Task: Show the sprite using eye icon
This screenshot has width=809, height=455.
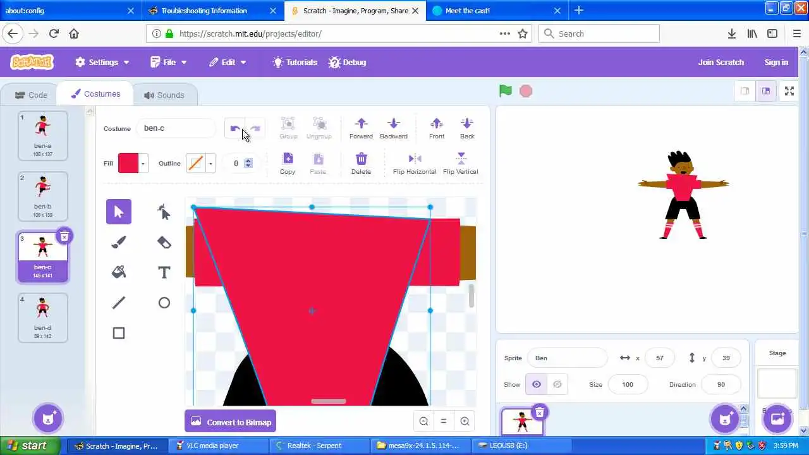Action: pyautogui.click(x=536, y=384)
